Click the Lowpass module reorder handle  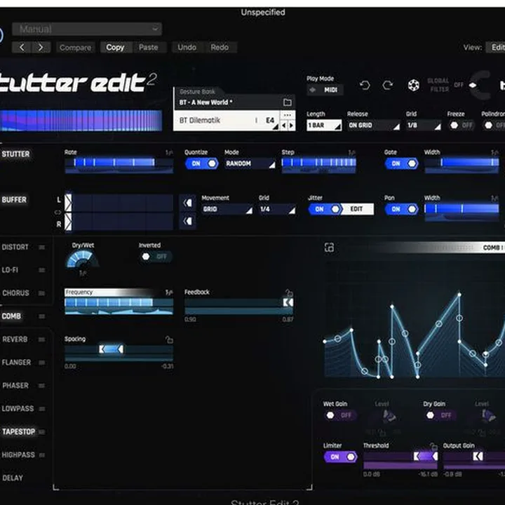42,409
